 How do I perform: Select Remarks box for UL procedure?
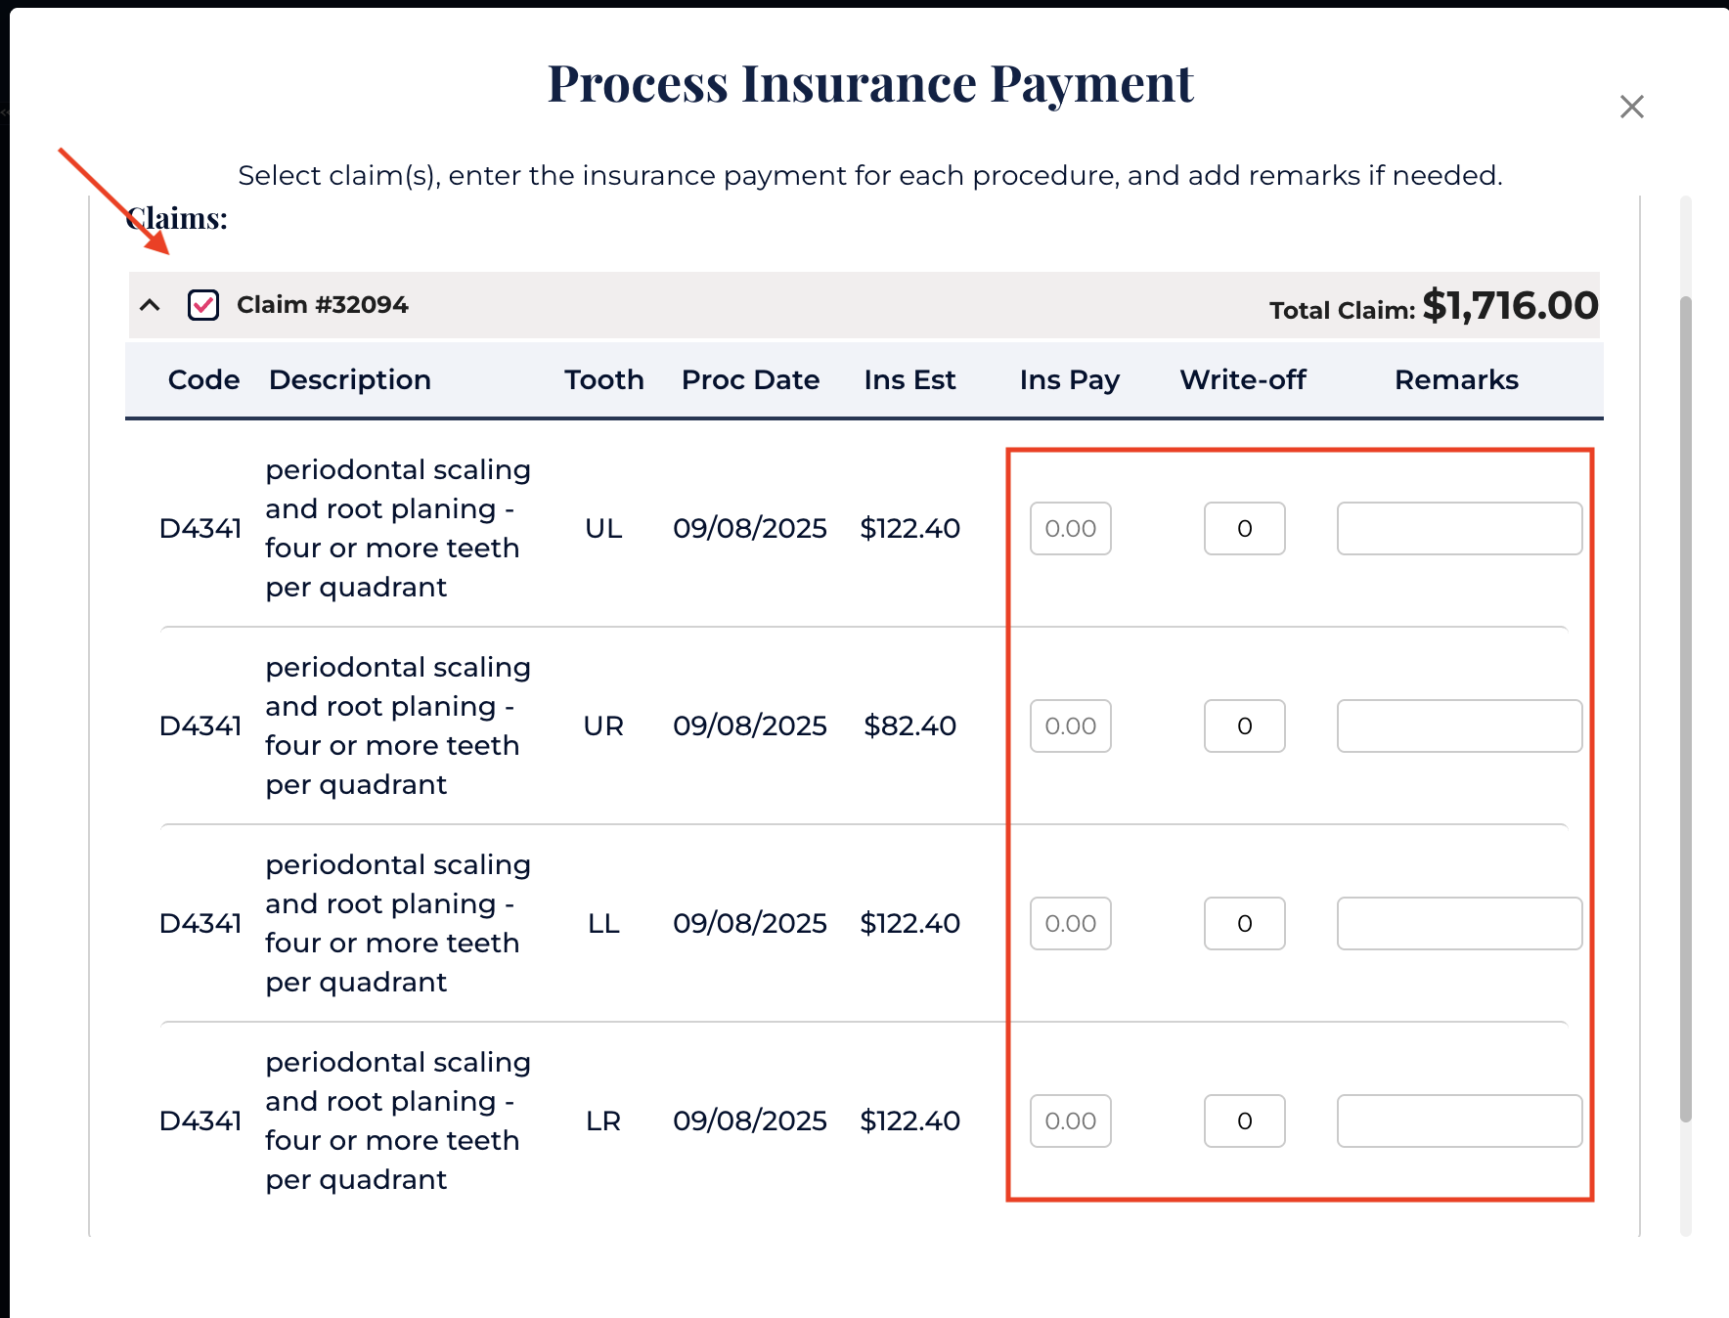click(x=1459, y=529)
